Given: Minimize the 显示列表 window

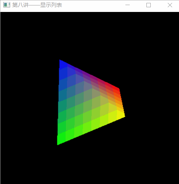Looking at the screenshot, I should [128, 5].
